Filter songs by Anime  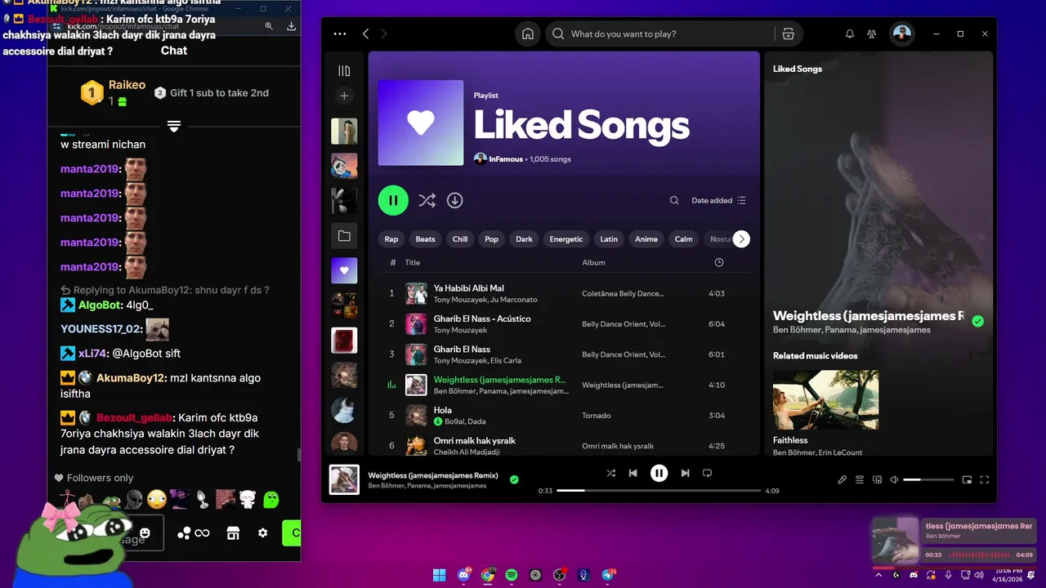point(646,239)
